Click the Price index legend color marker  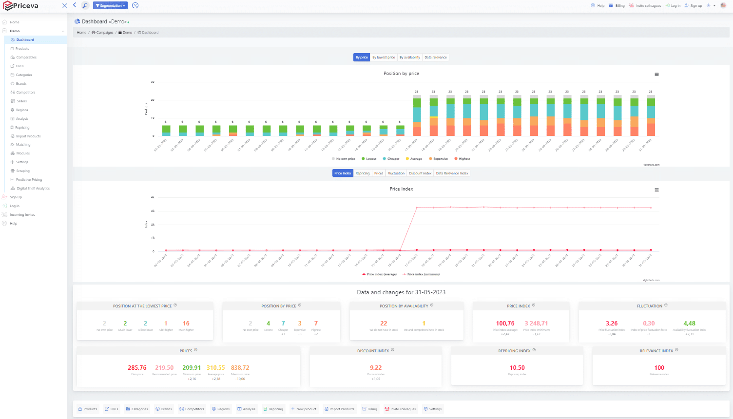pos(364,274)
